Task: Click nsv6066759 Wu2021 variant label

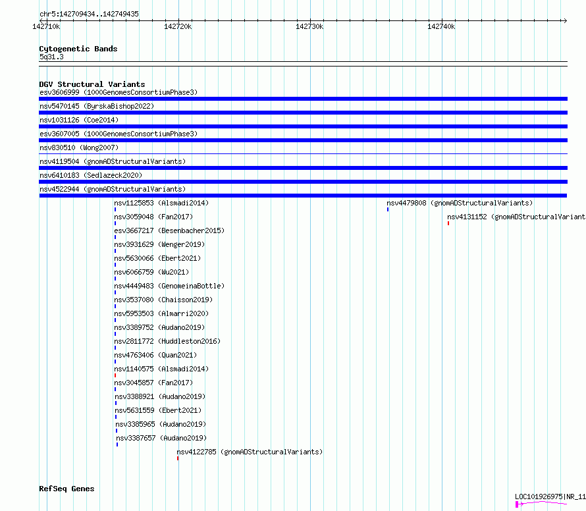Action: (x=151, y=272)
